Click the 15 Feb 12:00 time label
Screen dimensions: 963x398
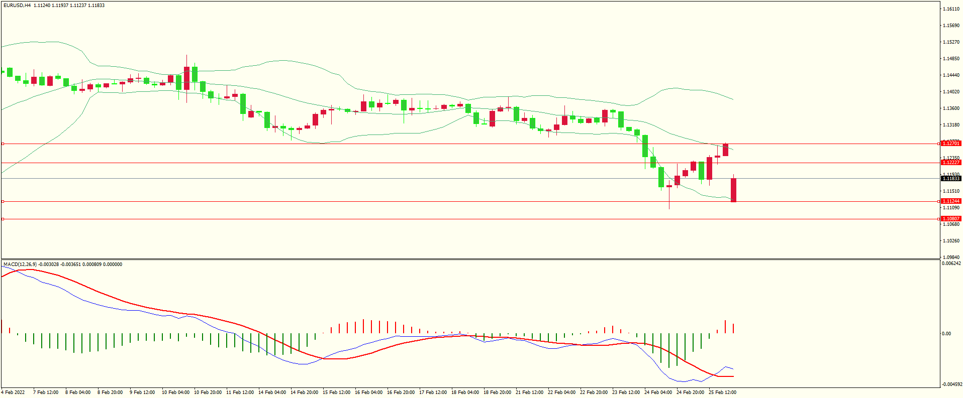point(336,392)
